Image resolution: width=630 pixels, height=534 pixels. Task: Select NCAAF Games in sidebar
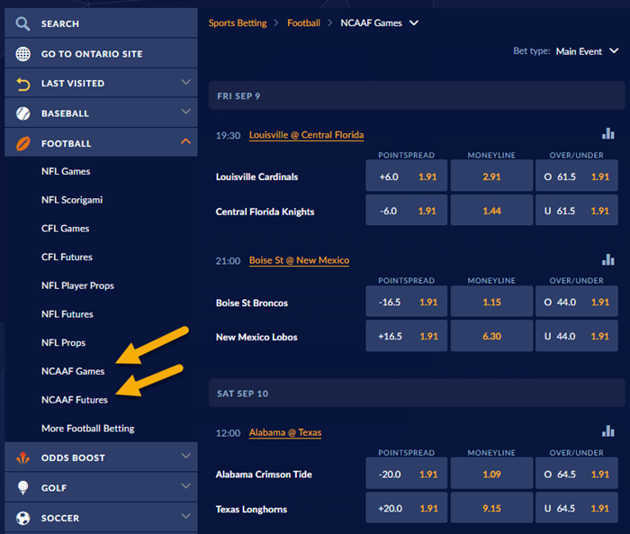tap(73, 371)
